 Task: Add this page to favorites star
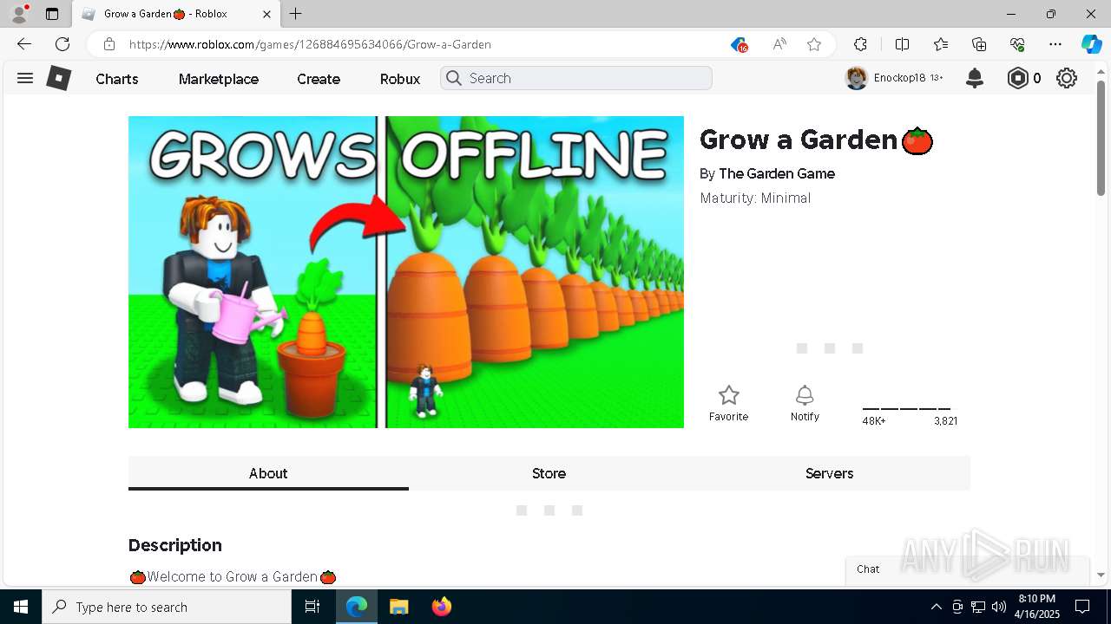(814, 44)
